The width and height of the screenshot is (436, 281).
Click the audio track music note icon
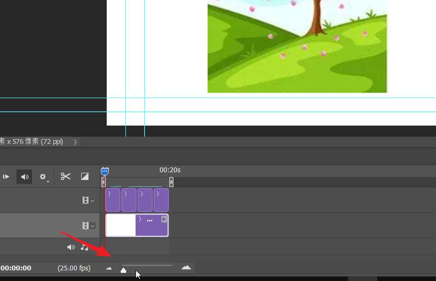tap(84, 247)
